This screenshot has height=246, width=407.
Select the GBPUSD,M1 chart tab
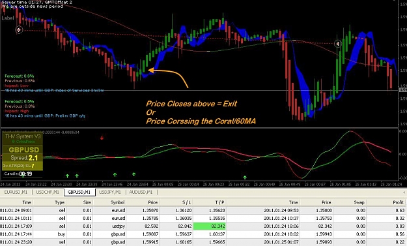pos(79,192)
